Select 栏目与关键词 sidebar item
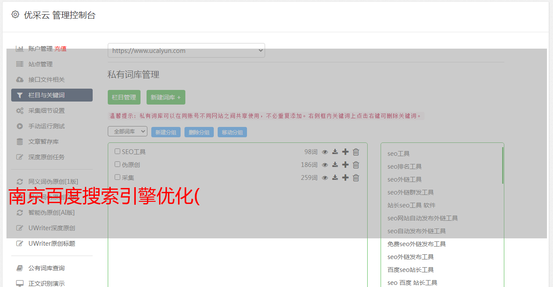The height and width of the screenshot is (287, 553). [x=52, y=95]
